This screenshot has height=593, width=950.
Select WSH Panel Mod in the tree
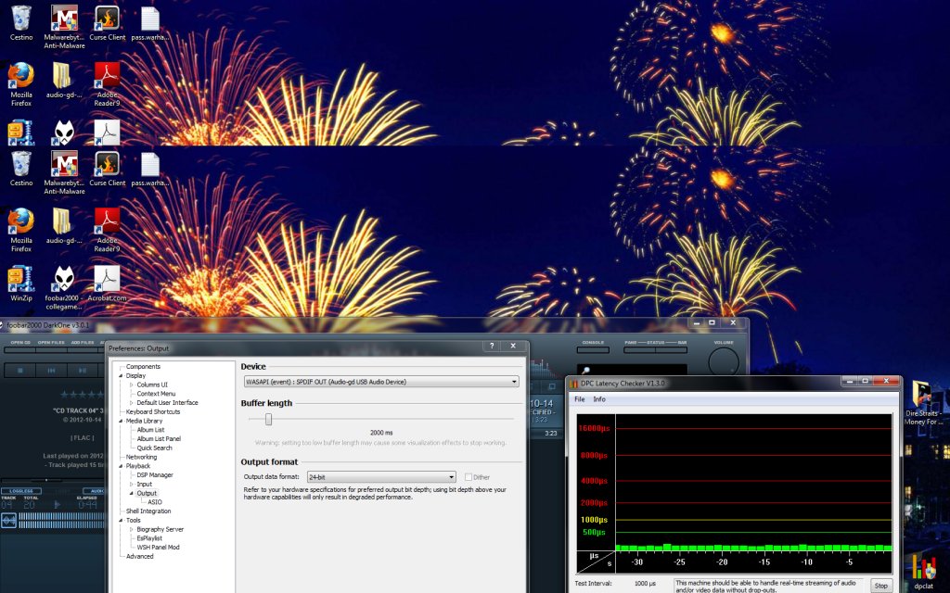click(x=158, y=548)
